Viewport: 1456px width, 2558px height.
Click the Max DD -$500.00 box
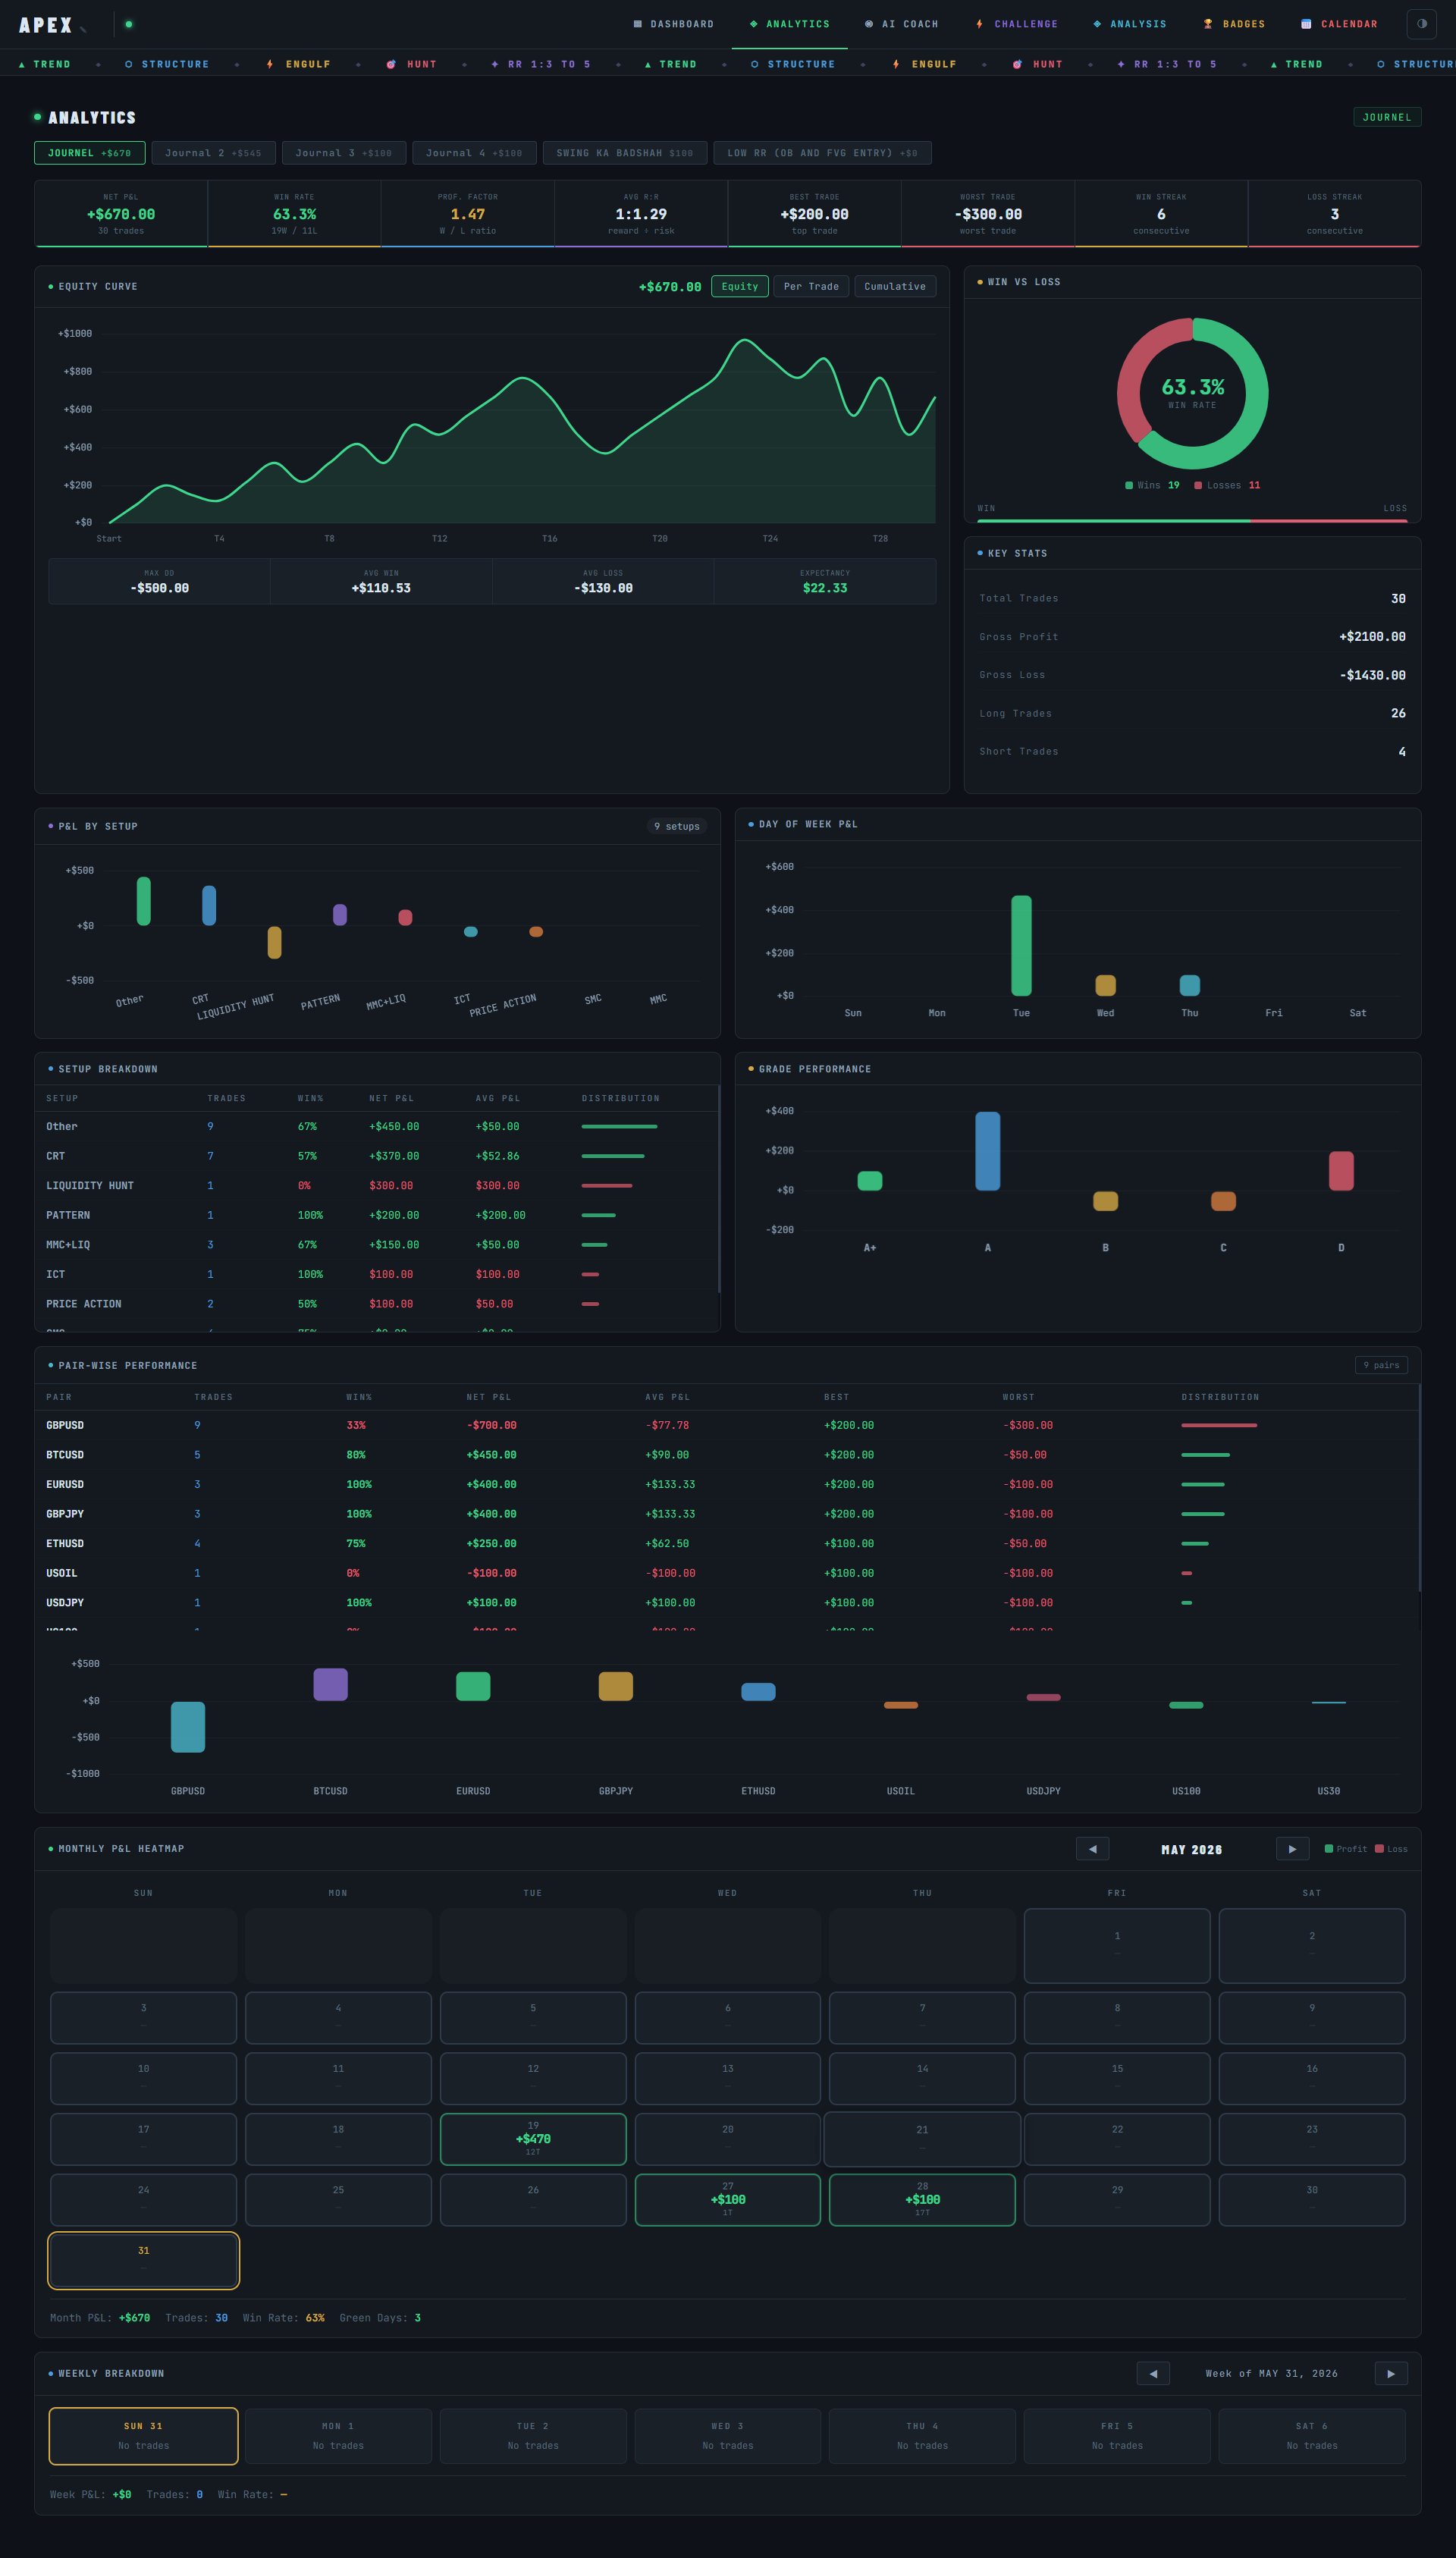(159, 581)
